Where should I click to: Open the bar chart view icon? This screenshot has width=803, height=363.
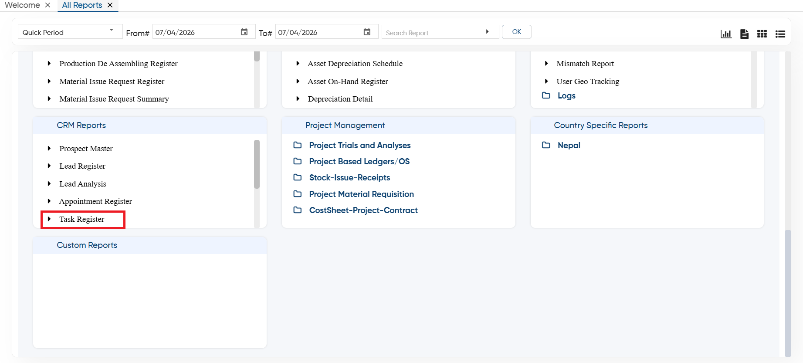[x=726, y=34]
